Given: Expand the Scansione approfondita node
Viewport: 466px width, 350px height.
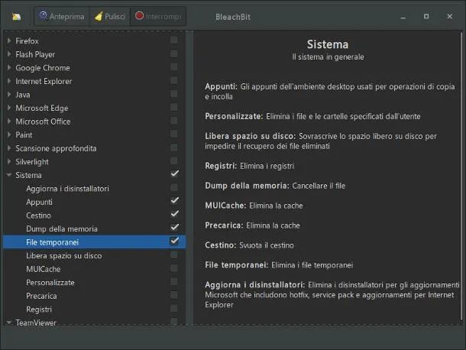Looking at the screenshot, I should (9, 147).
